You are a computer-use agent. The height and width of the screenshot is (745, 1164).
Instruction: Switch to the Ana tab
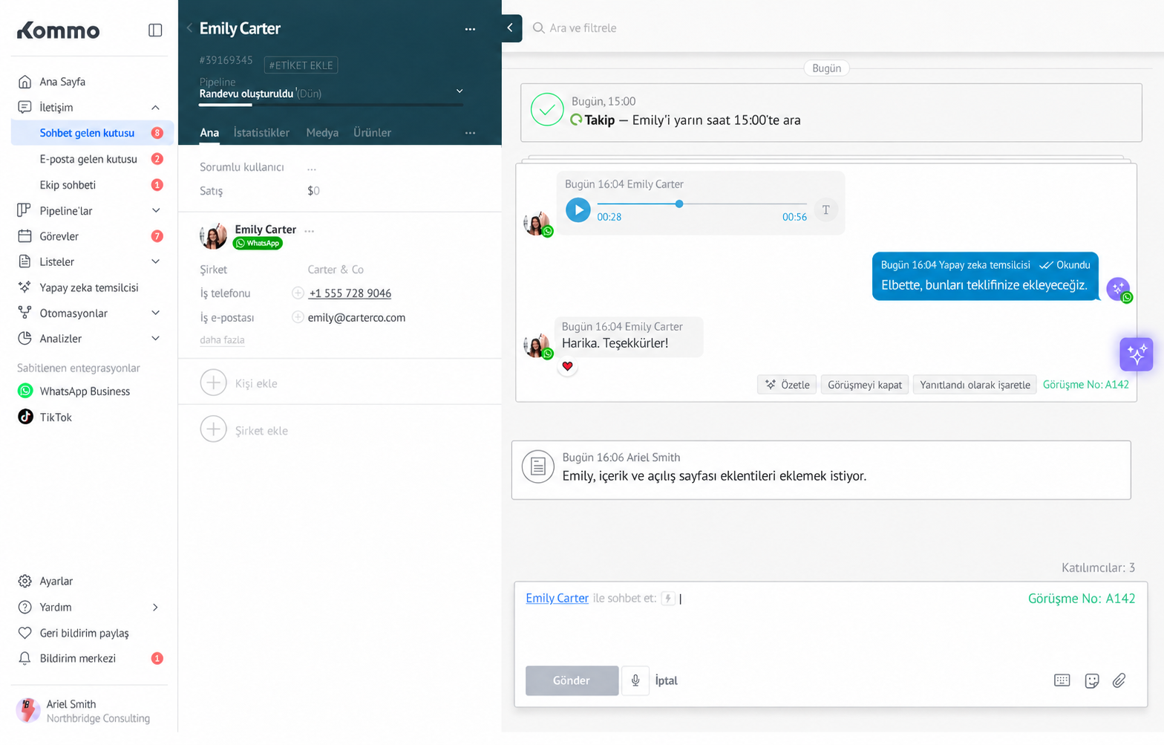coord(209,133)
